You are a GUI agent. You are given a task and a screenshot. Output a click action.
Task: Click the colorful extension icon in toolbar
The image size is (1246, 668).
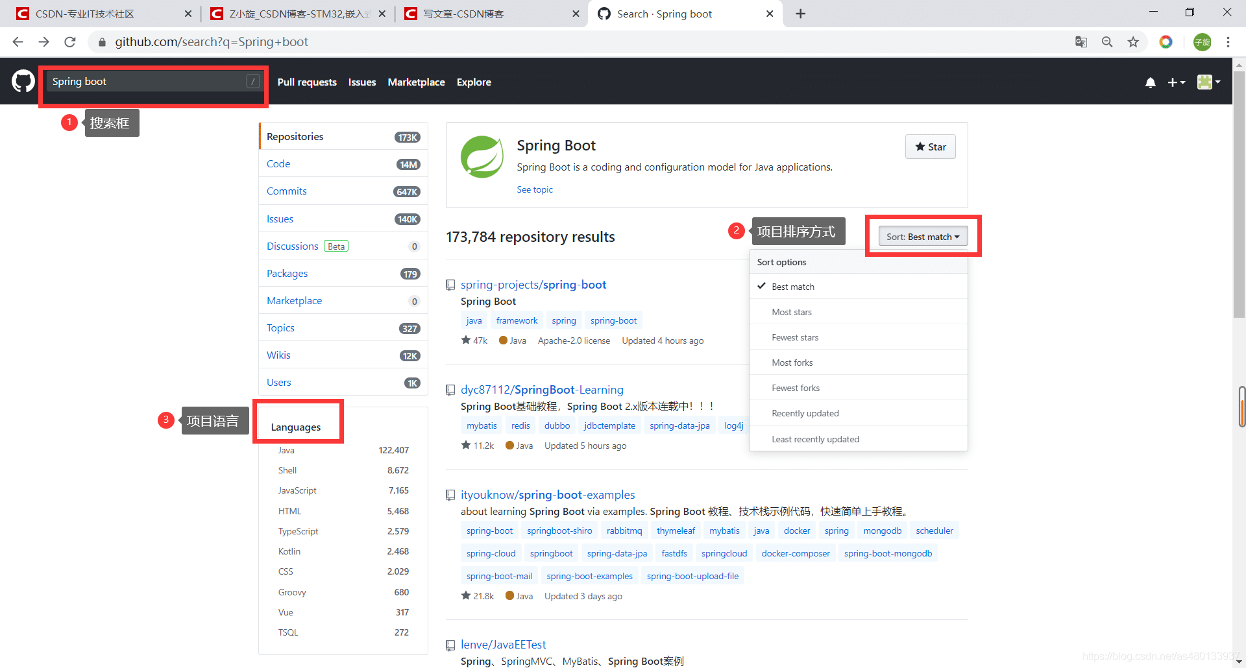click(1166, 42)
